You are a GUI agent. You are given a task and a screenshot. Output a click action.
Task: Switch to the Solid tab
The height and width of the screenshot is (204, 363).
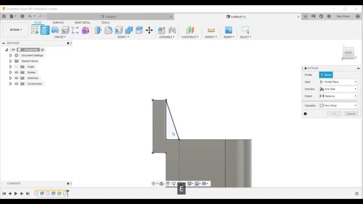click(38, 23)
